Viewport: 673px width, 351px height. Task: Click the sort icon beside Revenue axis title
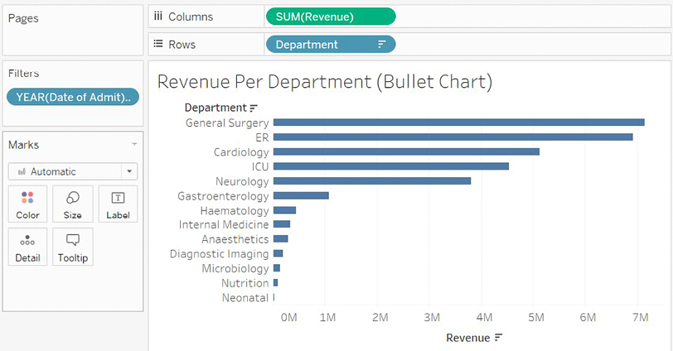[498, 338]
